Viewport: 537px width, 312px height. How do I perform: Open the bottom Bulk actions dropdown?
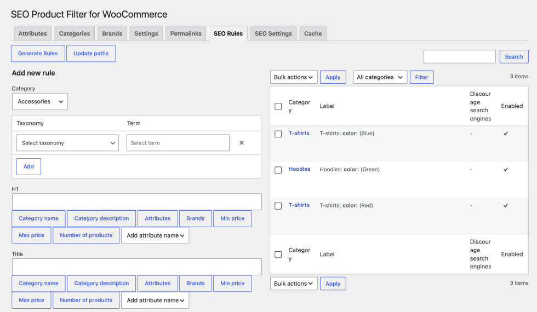pyautogui.click(x=294, y=284)
